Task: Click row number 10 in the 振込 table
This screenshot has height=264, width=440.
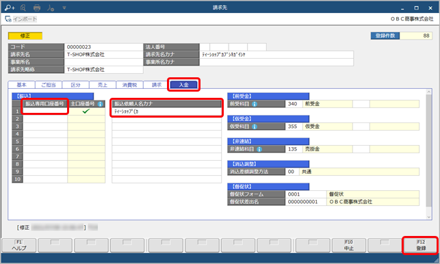Action: (x=17, y=179)
